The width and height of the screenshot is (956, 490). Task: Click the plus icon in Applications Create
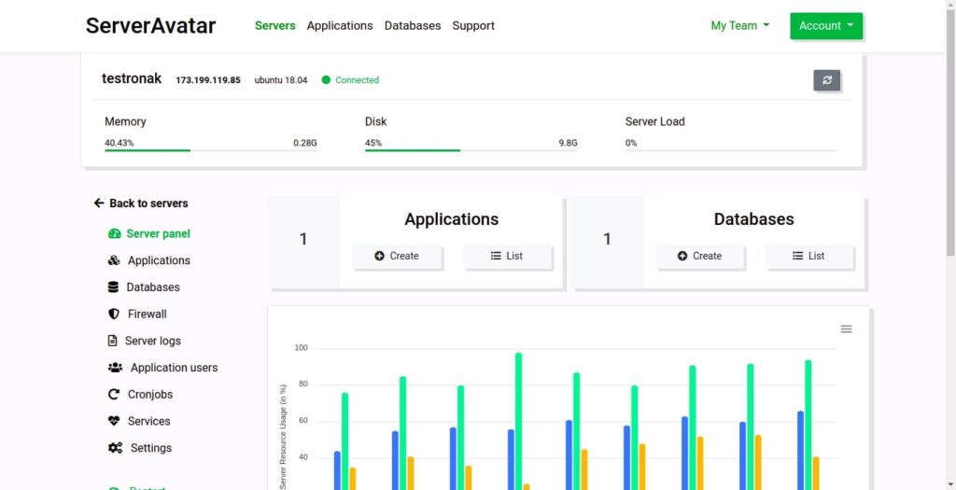[379, 256]
